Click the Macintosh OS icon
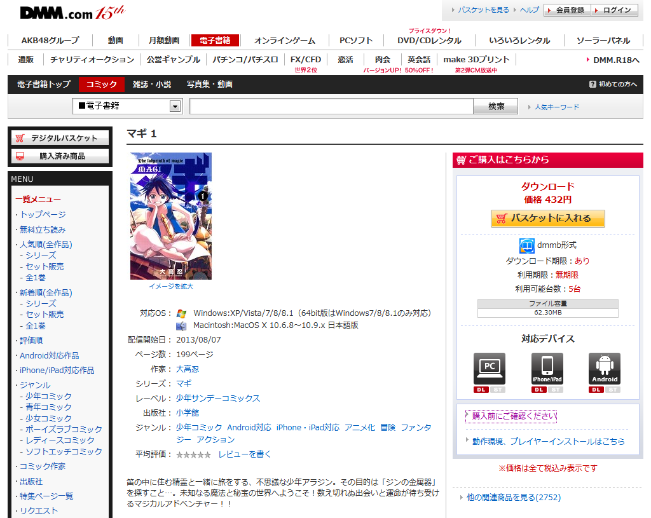 [181, 326]
